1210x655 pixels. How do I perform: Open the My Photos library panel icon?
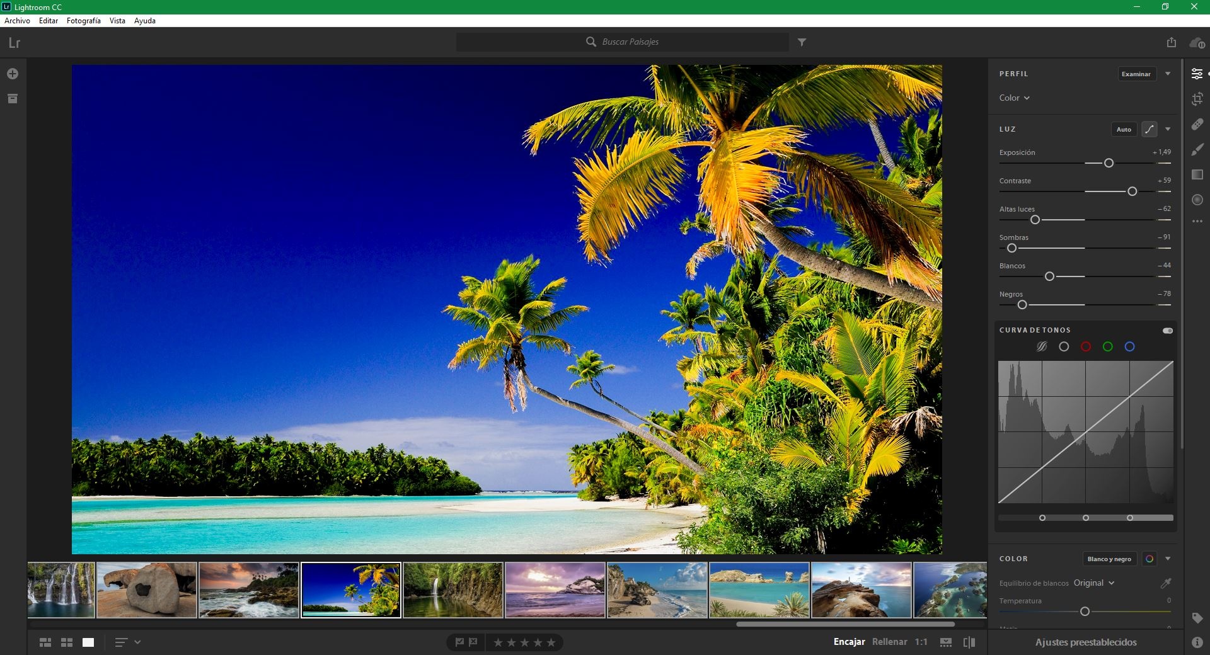pyautogui.click(x=13, y=99)
